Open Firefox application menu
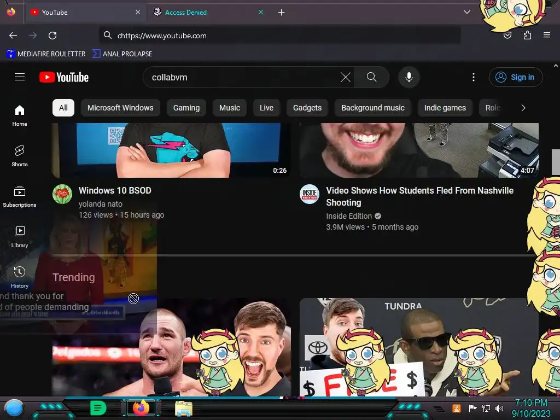560x420 pixels. coord(547,35)
